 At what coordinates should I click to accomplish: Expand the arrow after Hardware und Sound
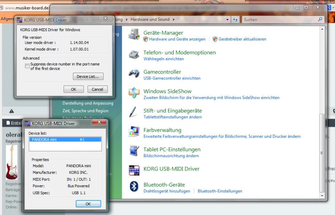coord(174,19)
